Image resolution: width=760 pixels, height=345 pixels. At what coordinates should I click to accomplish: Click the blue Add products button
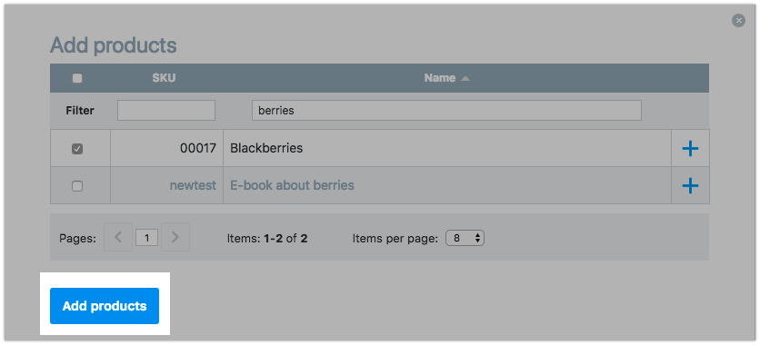(105, 306)
